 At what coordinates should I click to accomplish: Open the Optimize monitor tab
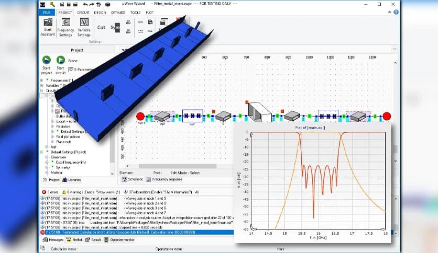(x=119, y=239)
